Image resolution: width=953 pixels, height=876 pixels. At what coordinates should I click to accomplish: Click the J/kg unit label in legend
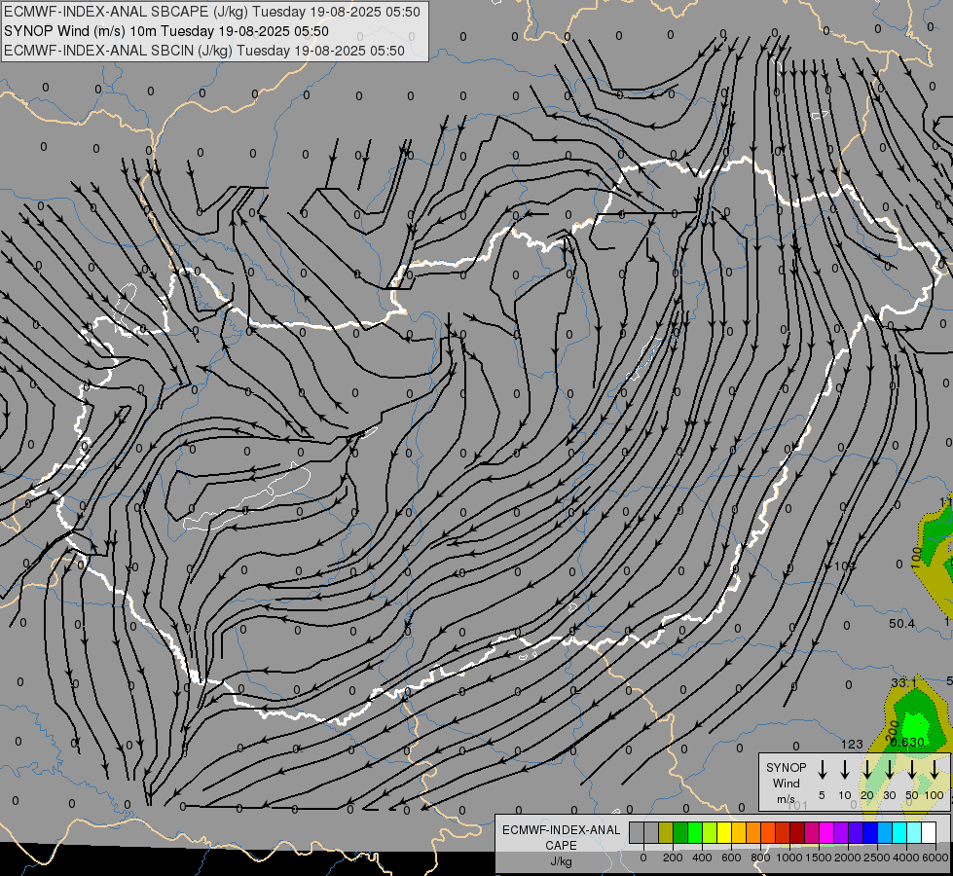561,861
